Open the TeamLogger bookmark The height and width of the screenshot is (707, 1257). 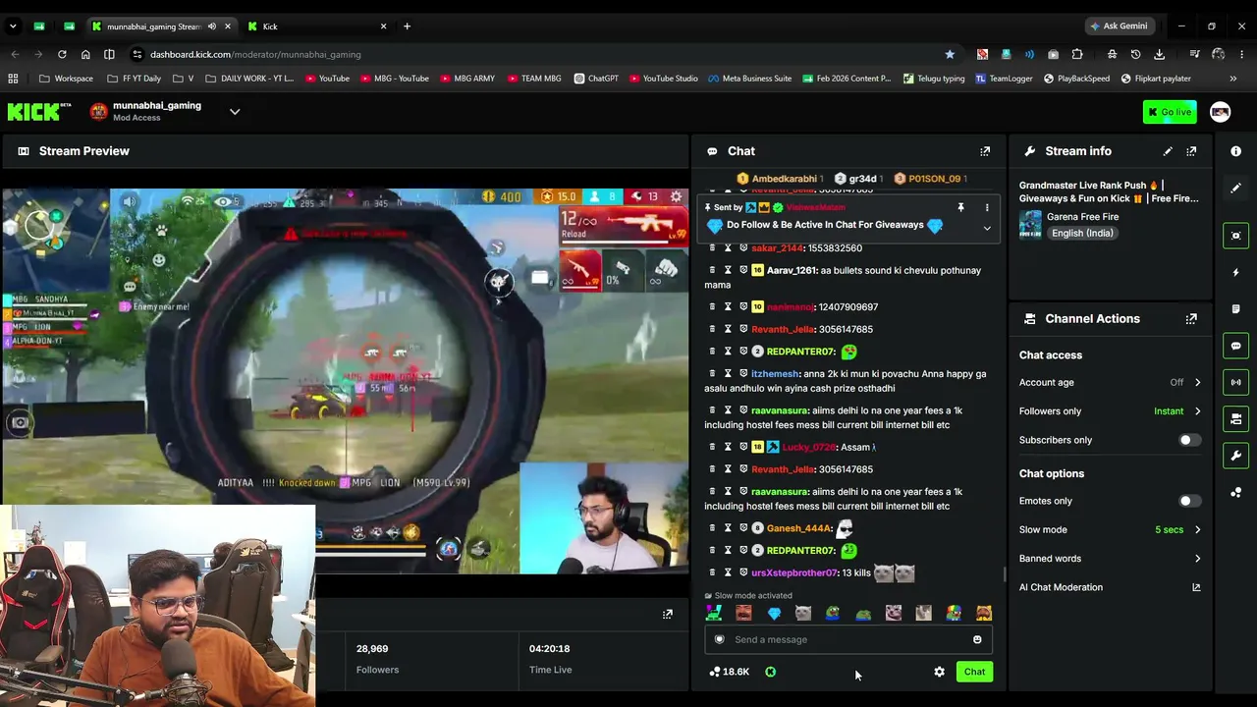(x=1003, y=79)
